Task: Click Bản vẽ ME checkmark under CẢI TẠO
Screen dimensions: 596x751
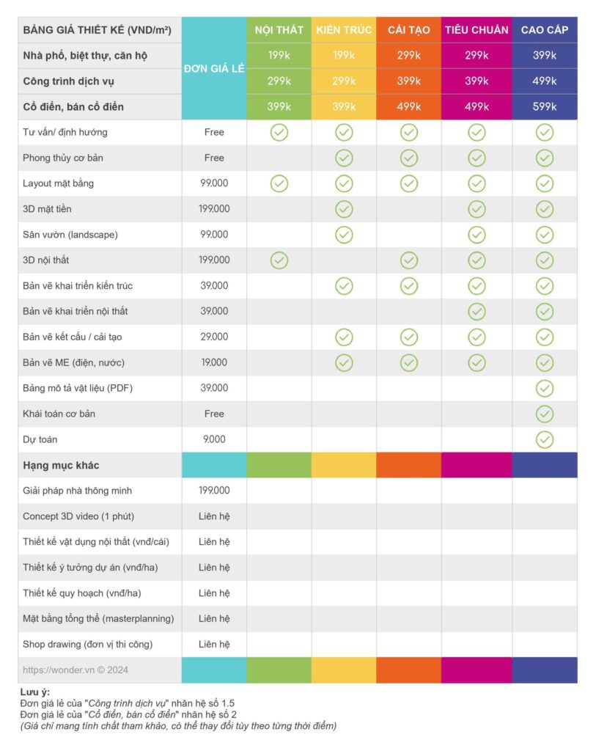Action: (x=409, y=362)
